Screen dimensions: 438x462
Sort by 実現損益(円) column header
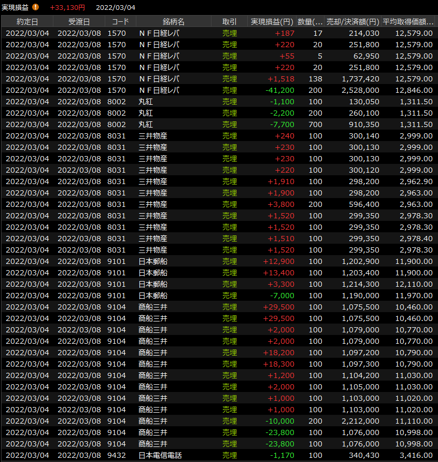[x=272, y=22]
